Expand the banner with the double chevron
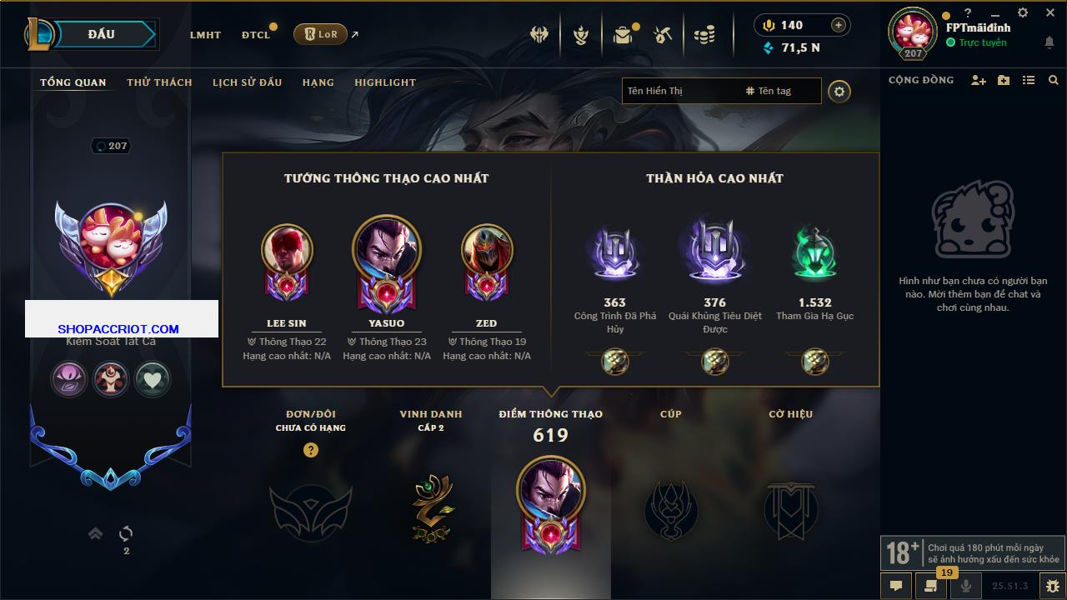This screenshot has height=600, width=1067. pyautogui.click(x=96, y=533)
